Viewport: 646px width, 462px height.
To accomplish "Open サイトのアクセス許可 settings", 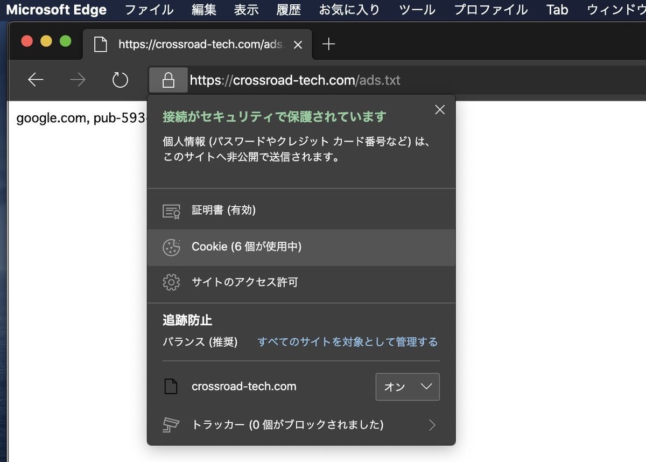I will click(301, 282).
